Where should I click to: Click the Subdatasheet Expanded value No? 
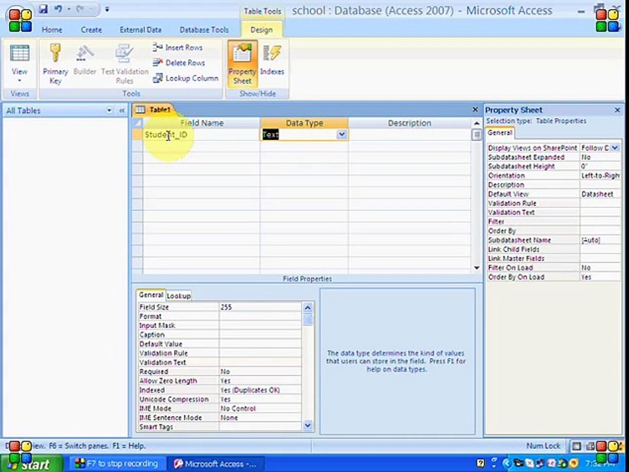click(600, 157)
